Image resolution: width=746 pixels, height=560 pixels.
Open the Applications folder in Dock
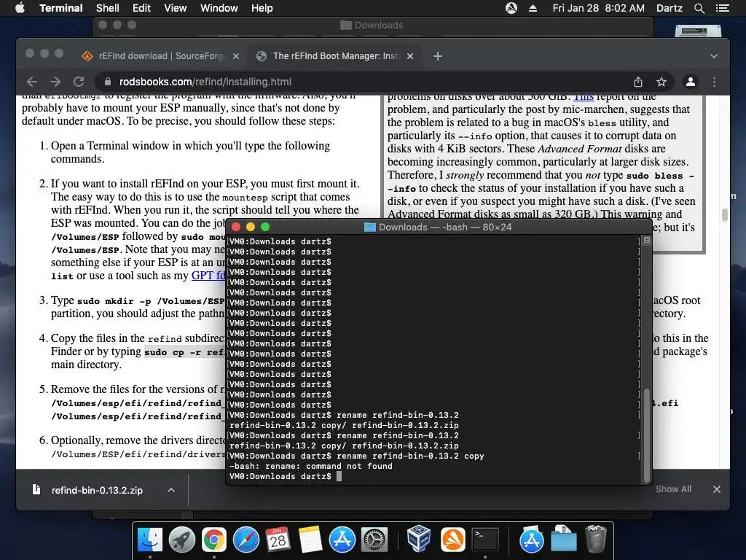pos(531,539)
